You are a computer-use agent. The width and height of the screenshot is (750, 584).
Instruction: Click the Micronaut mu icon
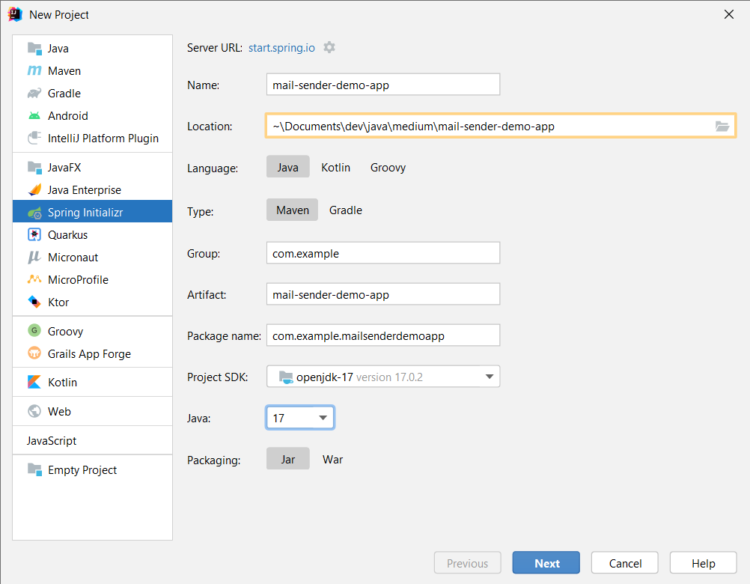pyautogui.click(x=34, y=258)
